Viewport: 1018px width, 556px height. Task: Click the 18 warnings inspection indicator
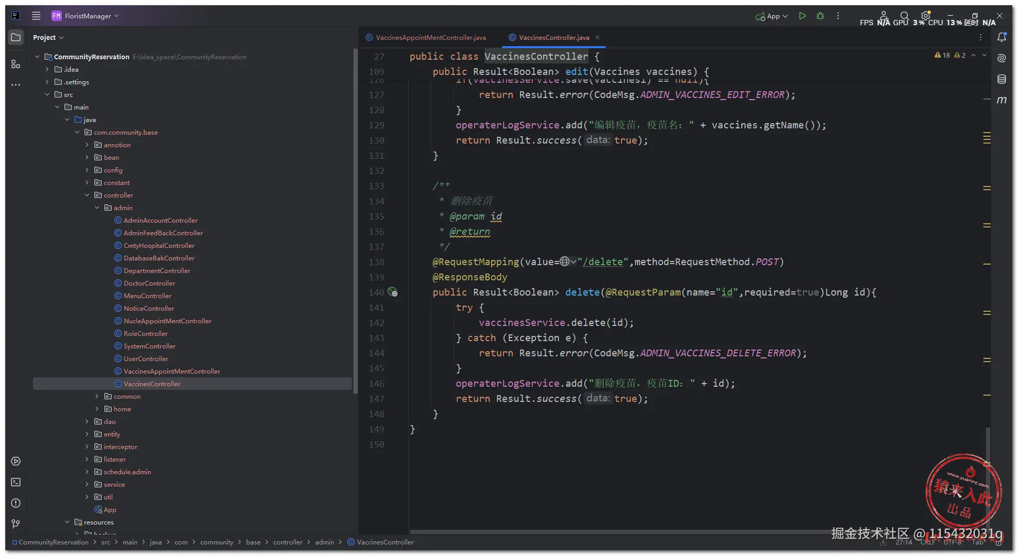tap(942, 55)
